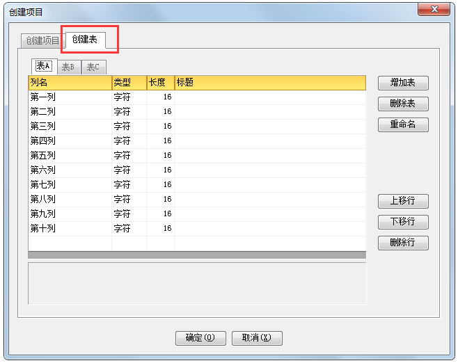Viewport: 458px width, 363px height.
Task: Click the 增加表 button
Action: (x=403, y=83)
